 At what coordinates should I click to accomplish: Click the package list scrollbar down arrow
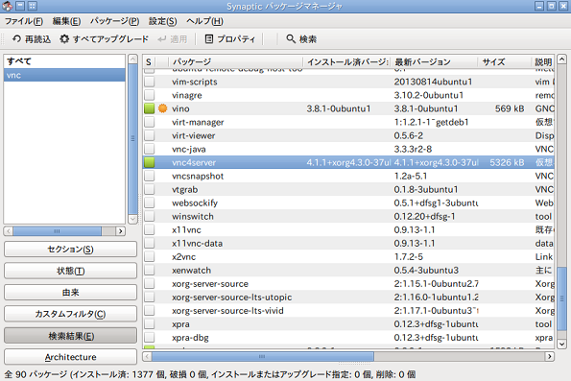[x=562, y=344]
